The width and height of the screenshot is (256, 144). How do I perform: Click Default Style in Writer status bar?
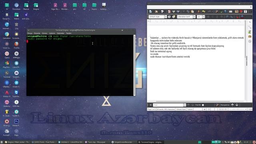(x=181, y=109)
